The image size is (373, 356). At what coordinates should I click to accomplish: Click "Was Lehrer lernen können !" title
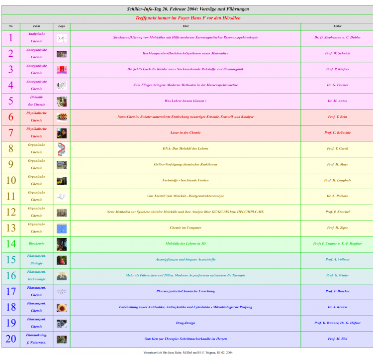186,101
